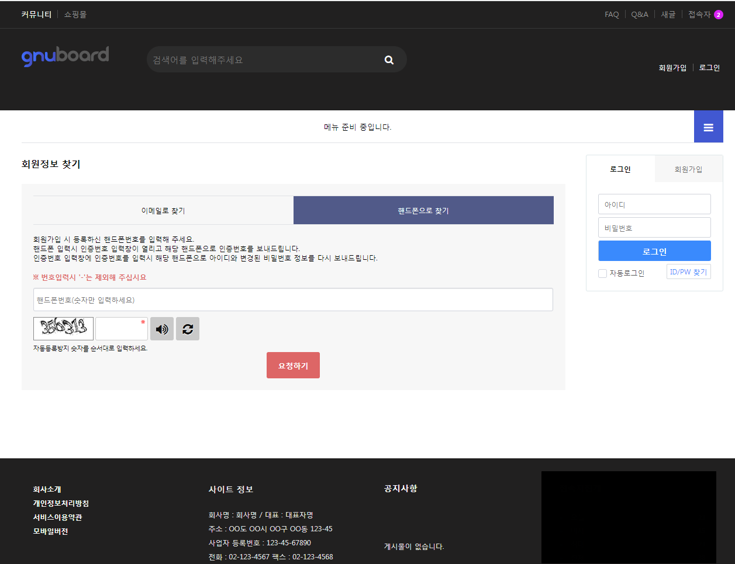735x564 pixels.
Task: Focus the 핸드폰번호 input field
Action: pos(293,300)
